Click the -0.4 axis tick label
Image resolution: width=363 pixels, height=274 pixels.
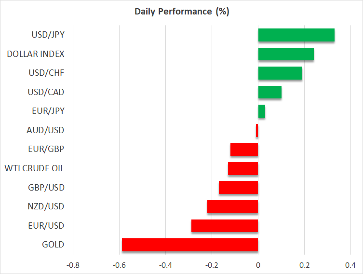tap(165, 265)
